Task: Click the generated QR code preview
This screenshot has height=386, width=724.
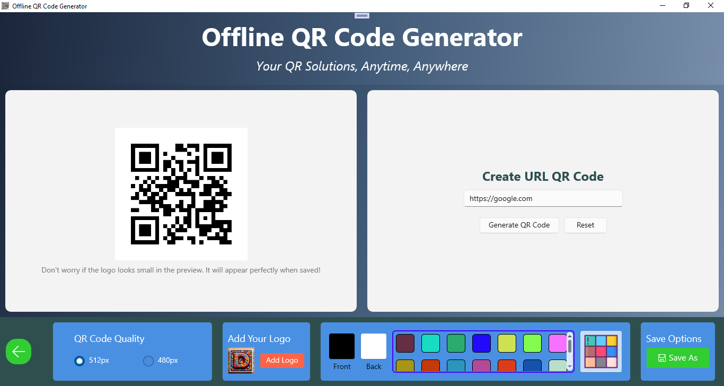Action: [181, 194]
